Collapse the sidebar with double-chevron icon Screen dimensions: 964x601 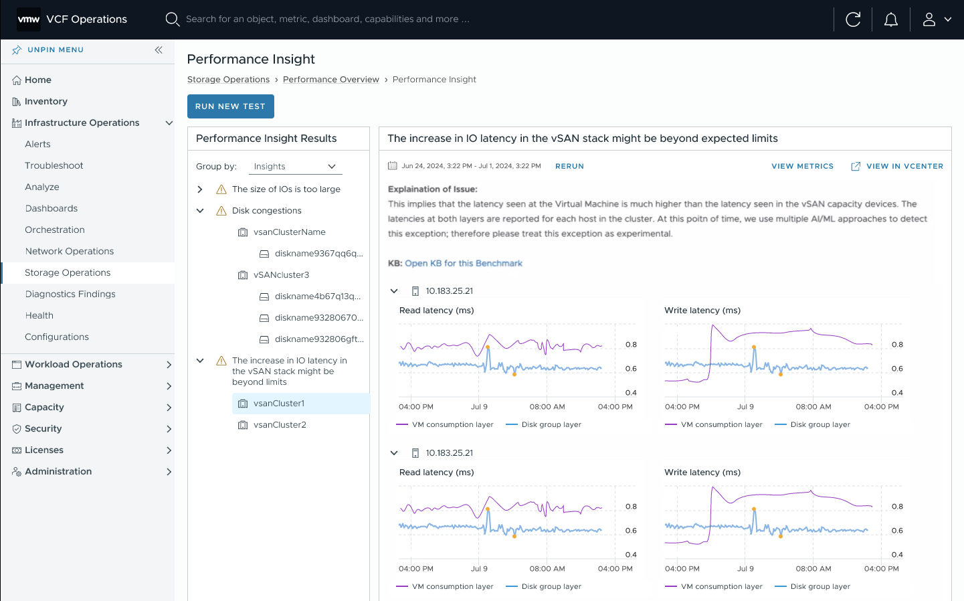(x=159, y=50)
